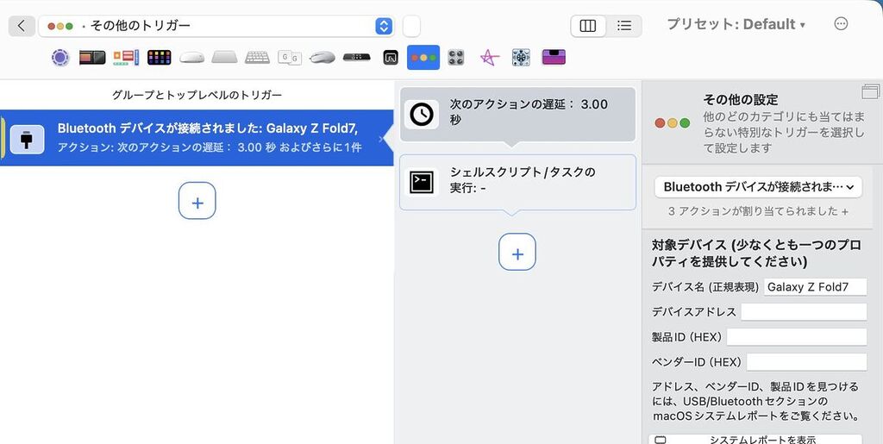Screen dimensions: 883x444
Task: Add a new action with plus button
Action: click(517, 253)
